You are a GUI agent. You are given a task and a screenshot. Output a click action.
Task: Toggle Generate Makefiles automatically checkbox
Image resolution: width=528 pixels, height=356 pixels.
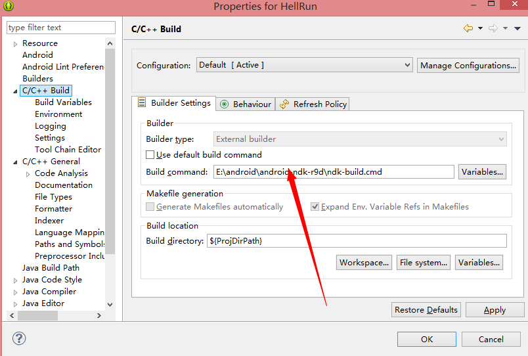[x=150, y=207]
